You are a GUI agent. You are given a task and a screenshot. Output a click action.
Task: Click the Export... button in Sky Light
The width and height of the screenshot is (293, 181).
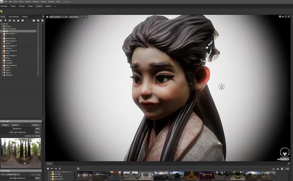point(15,125)
